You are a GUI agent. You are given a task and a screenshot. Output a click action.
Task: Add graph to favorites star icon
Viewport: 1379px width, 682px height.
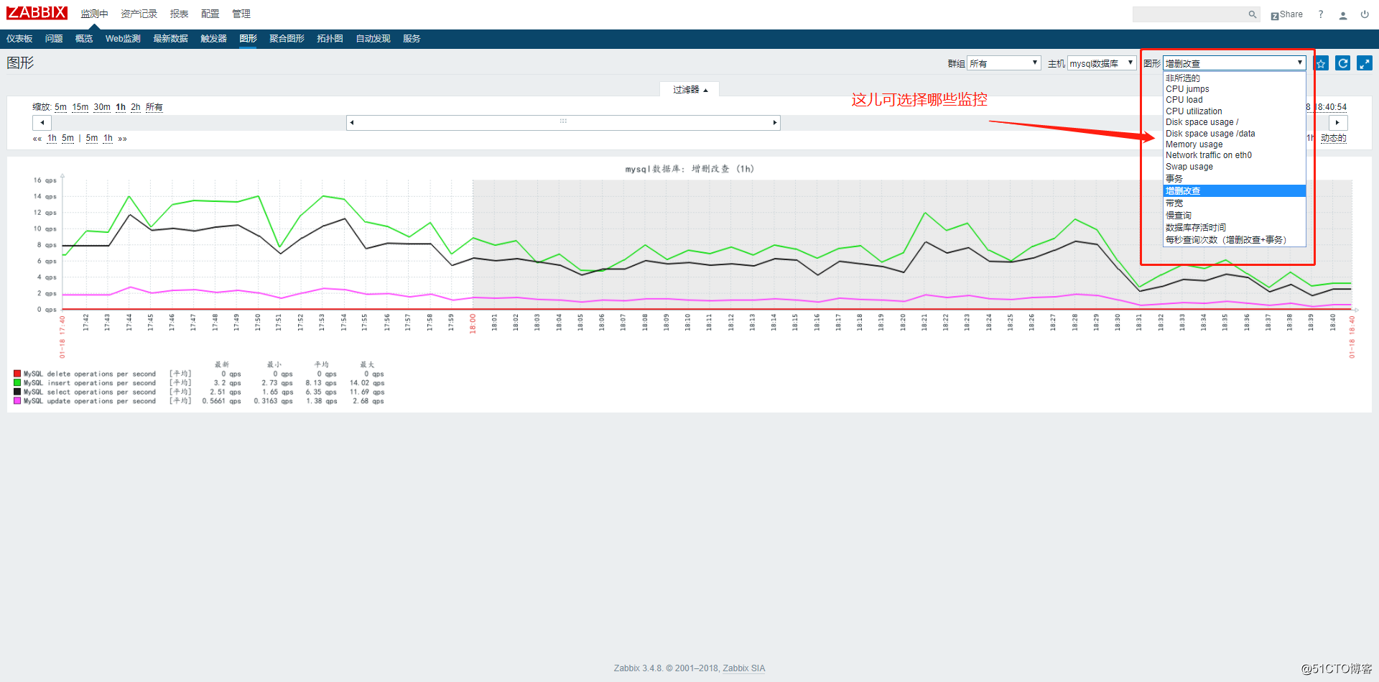point(1321,63)
